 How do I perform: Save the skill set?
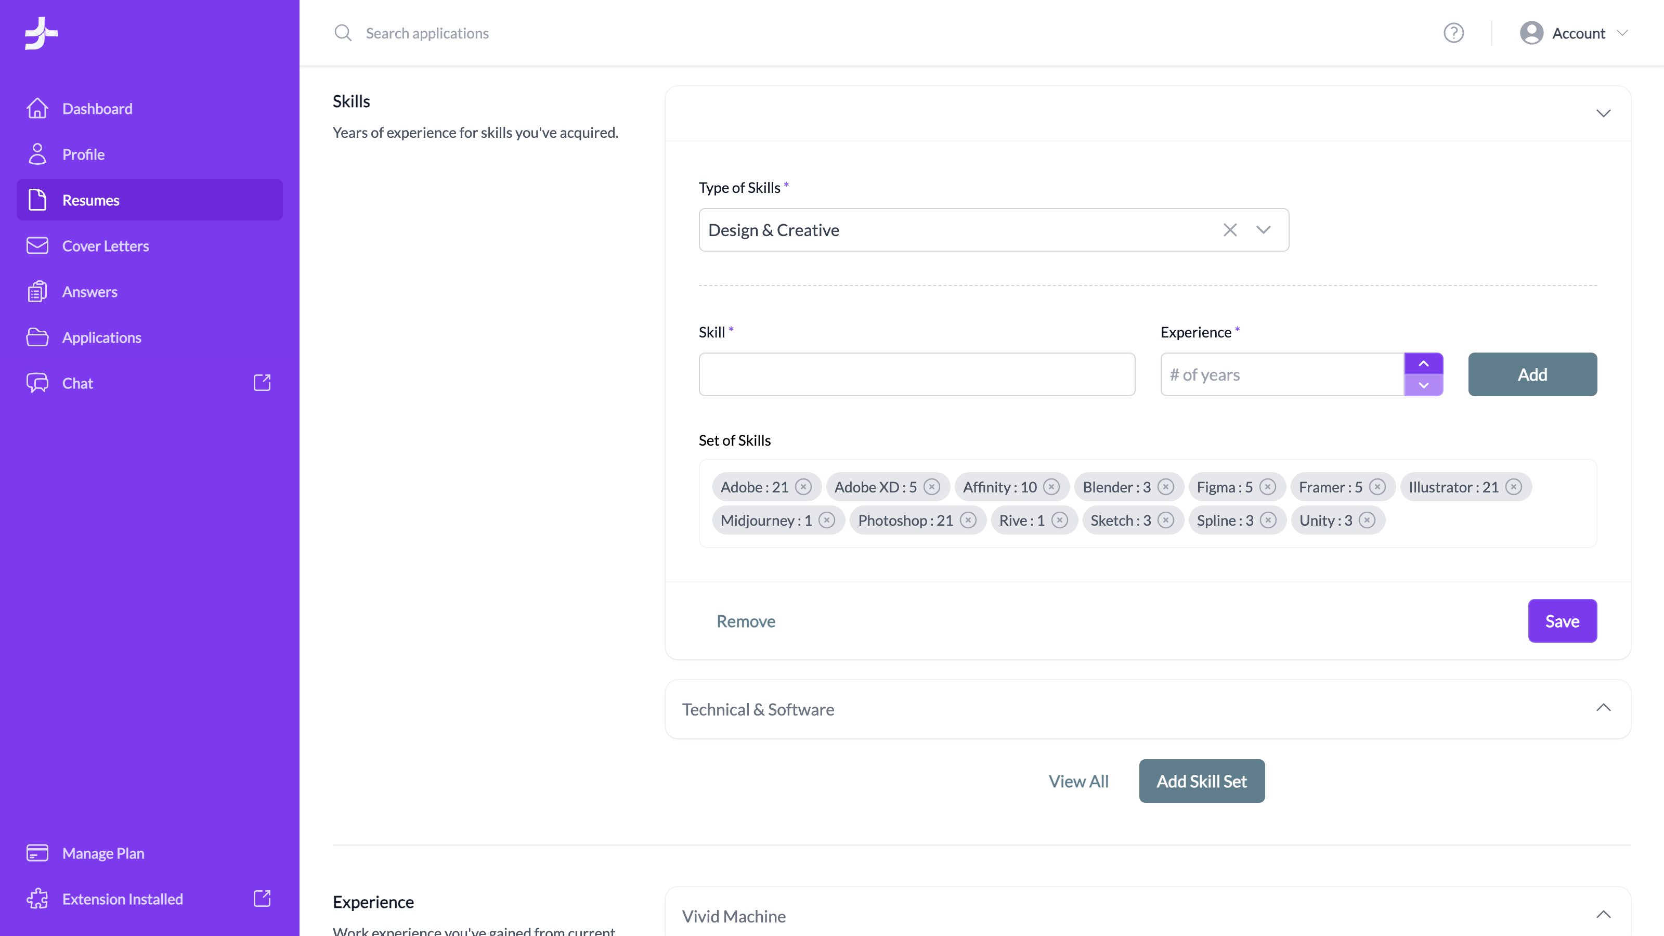1562,621
